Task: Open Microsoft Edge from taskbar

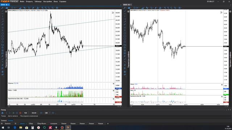Action: click(x=15, y=127)
